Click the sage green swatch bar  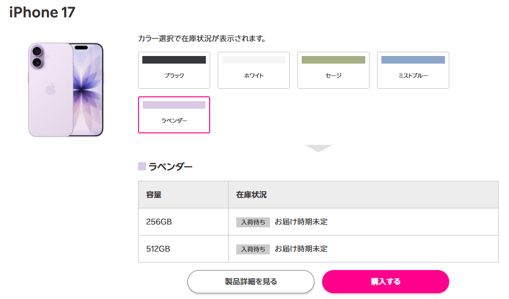(x=333, y=60)
